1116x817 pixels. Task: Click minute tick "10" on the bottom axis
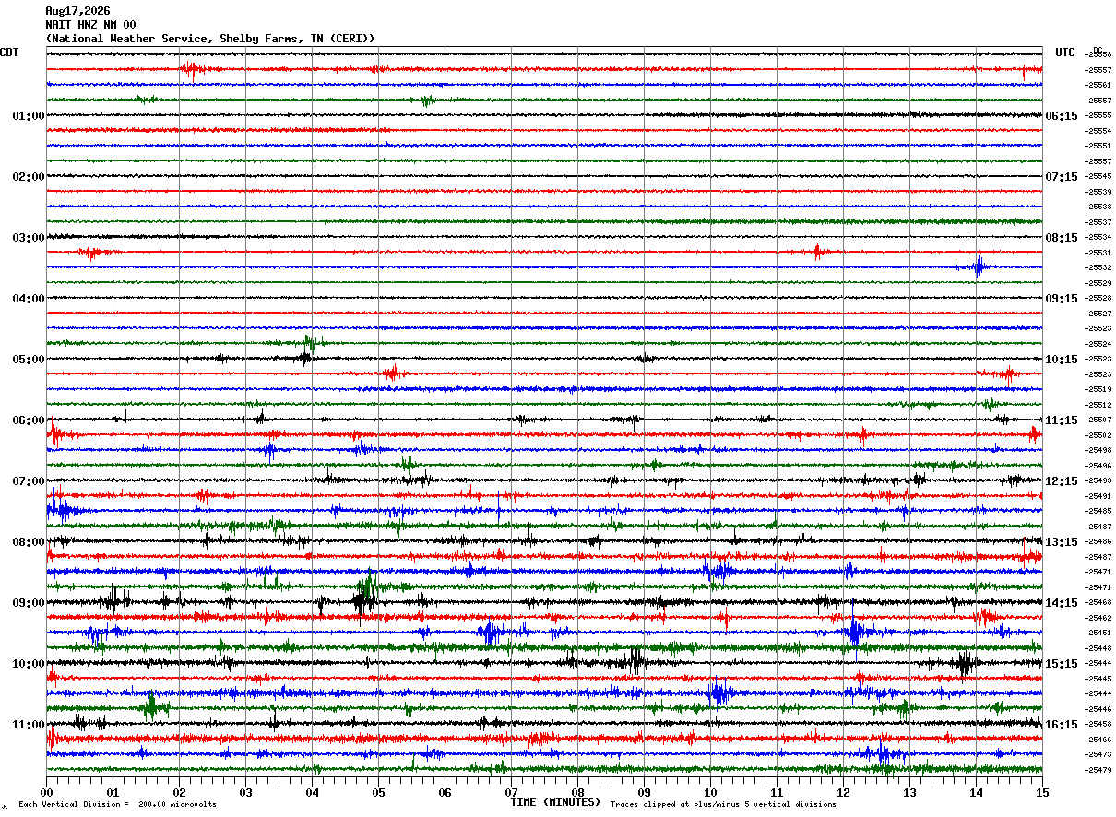710,792
